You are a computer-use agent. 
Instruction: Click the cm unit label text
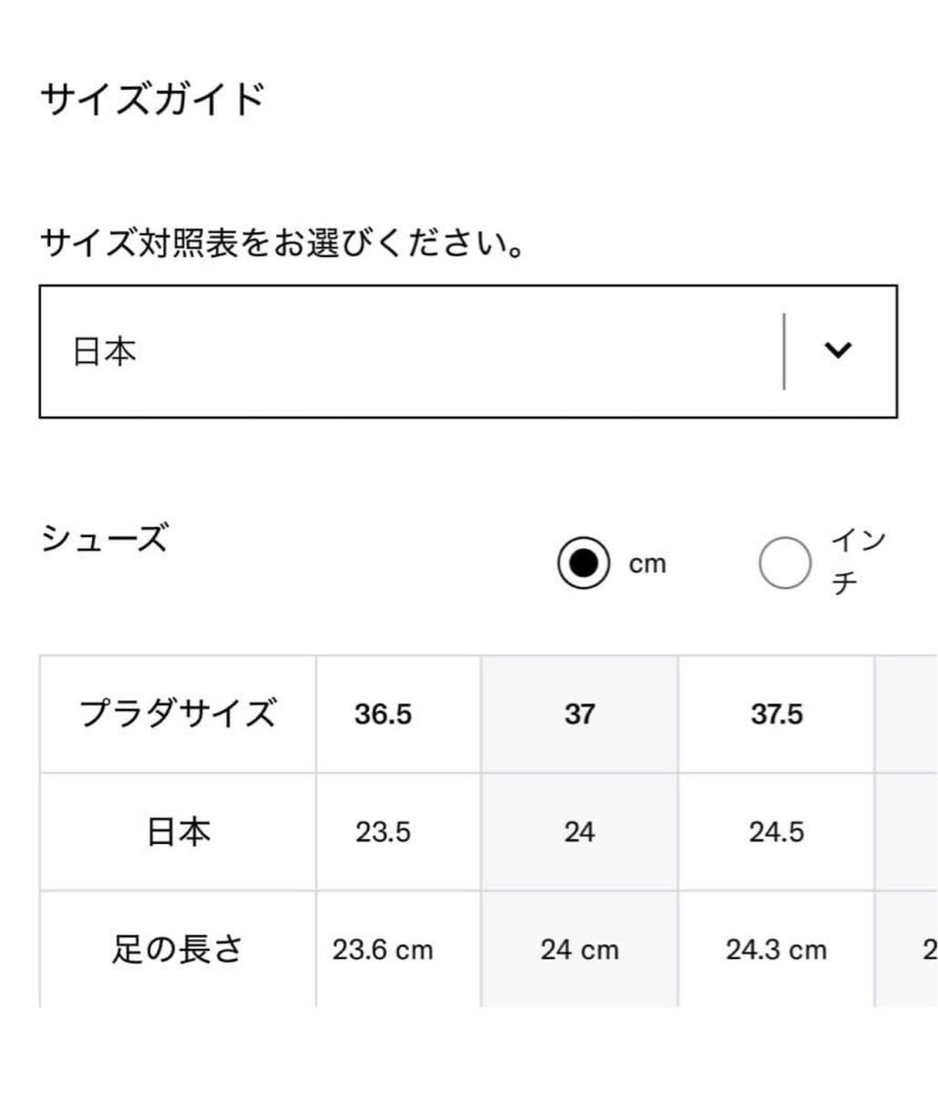tap(647, 564)
